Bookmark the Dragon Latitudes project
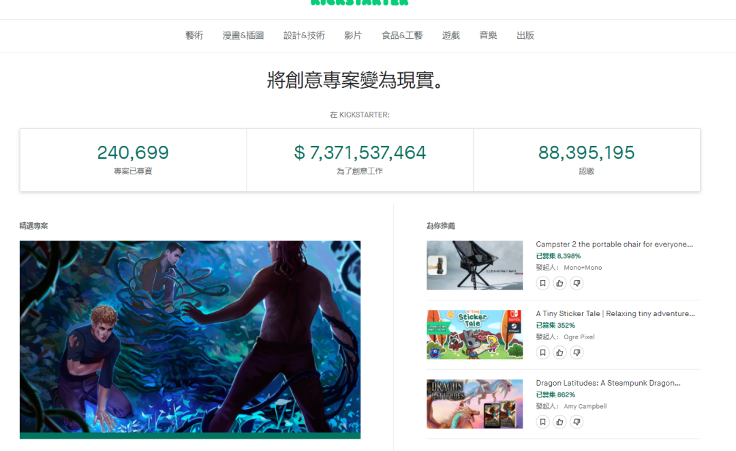736x451 pixels. coord(542,421)
